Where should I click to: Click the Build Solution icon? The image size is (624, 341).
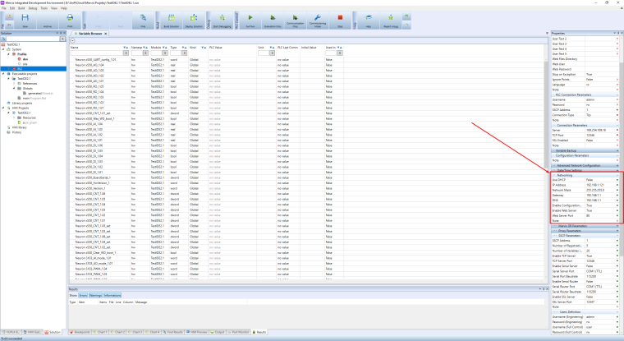[172, 19]
